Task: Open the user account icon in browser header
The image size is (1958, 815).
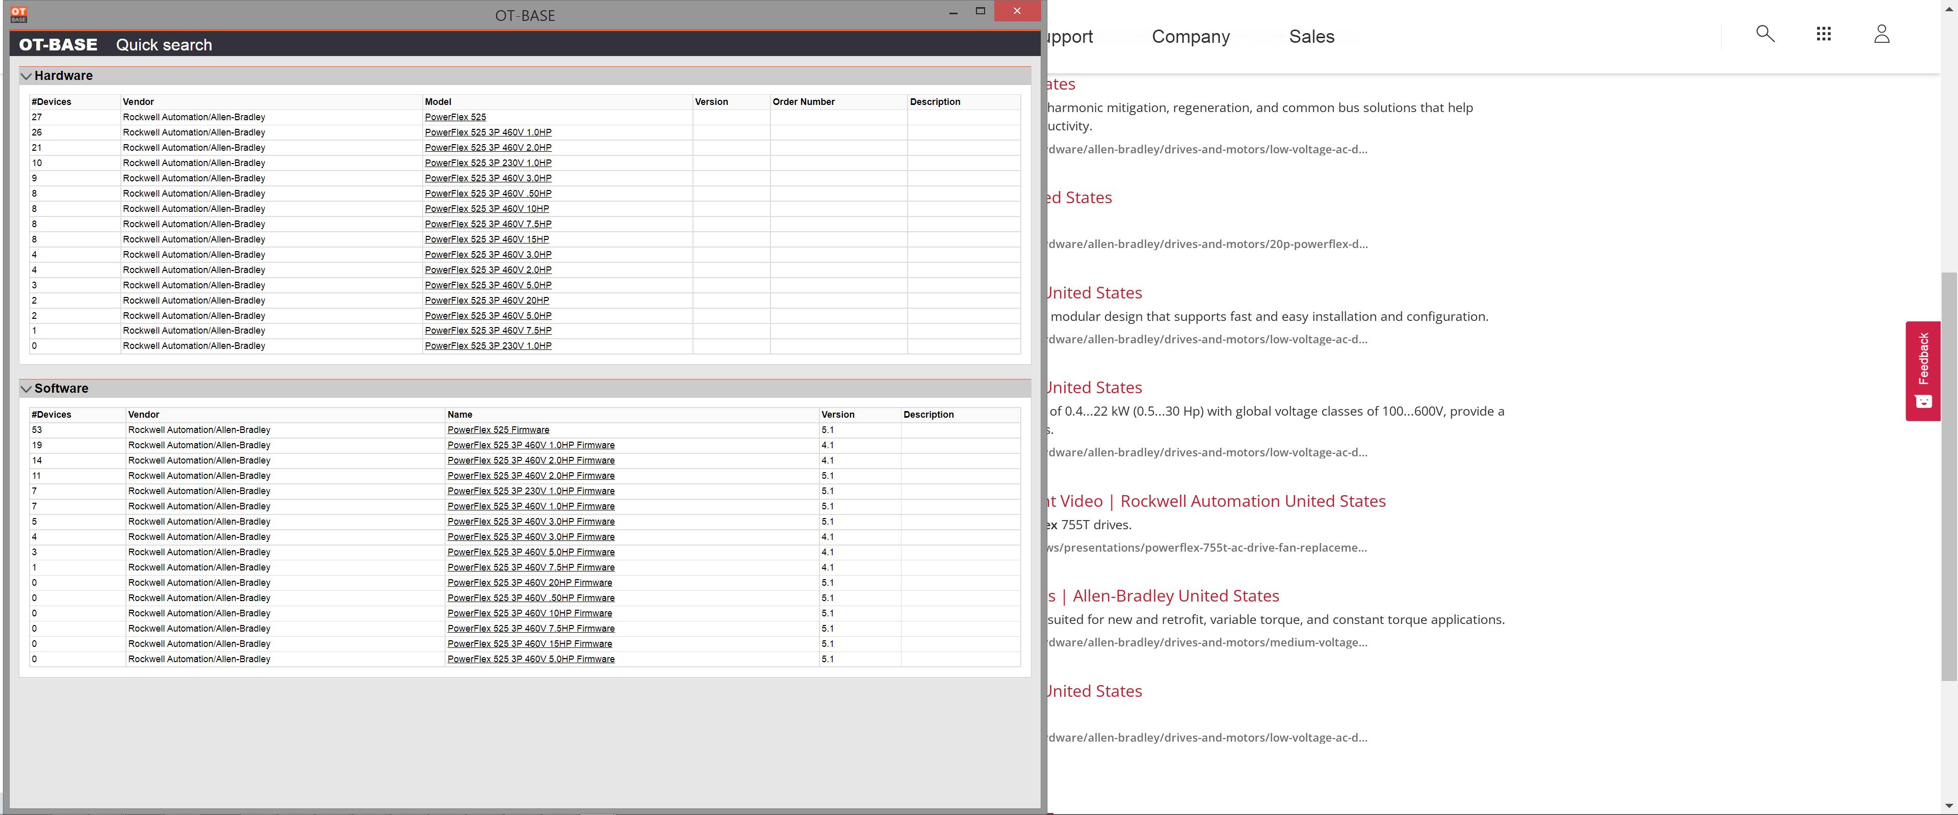Action: [1881, 34]
